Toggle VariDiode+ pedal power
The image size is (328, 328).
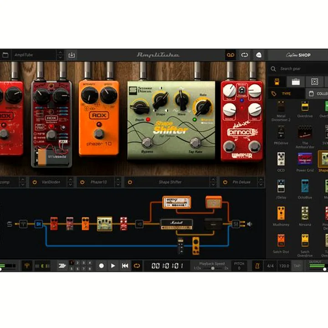coord(35,182)
